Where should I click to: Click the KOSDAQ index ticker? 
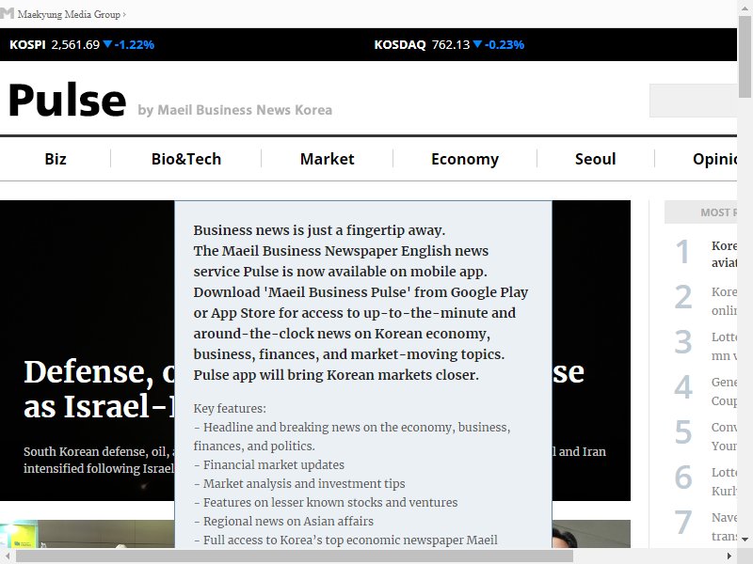449,44
